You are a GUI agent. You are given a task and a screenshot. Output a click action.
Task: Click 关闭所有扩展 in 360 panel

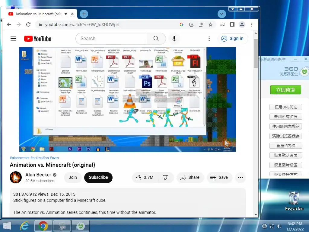(285, 117)
